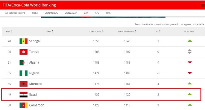Click the Senegal flag icon
This screenshot has height=110, width=205.
24,41
